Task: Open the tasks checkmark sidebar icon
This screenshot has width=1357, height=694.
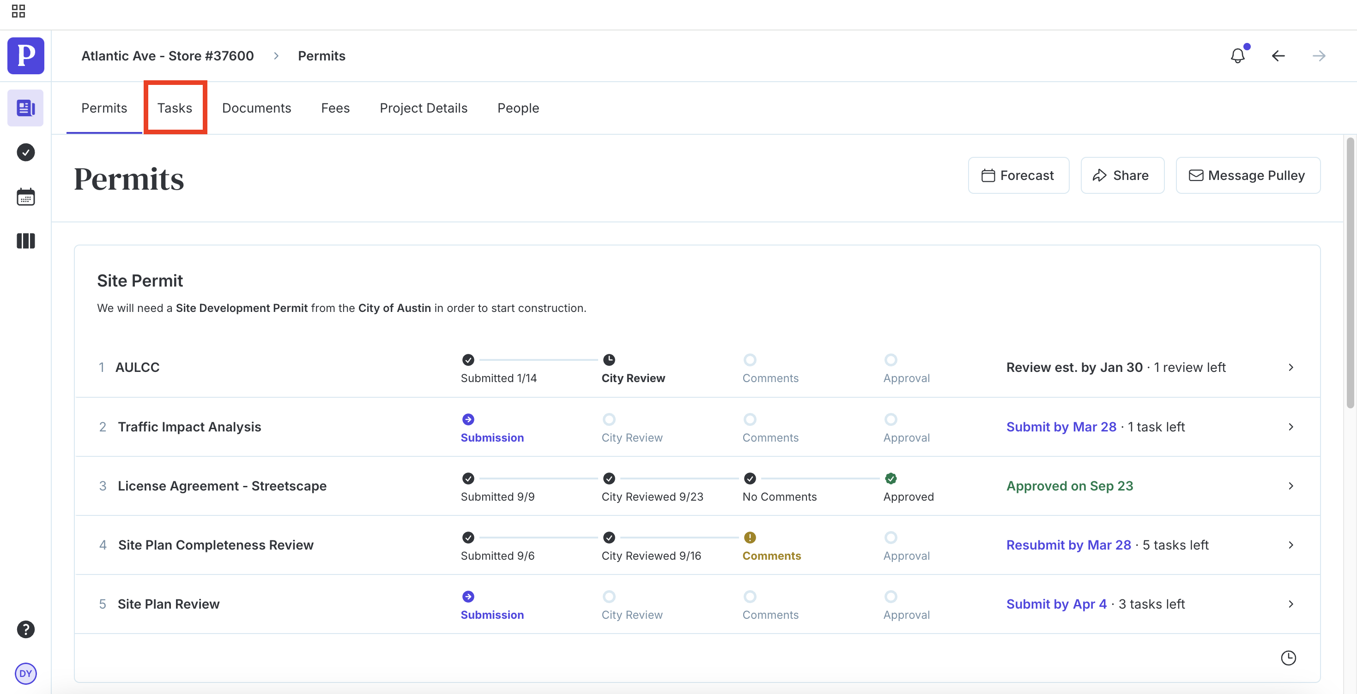Action: pyautogui.click(x=25, y=153)
